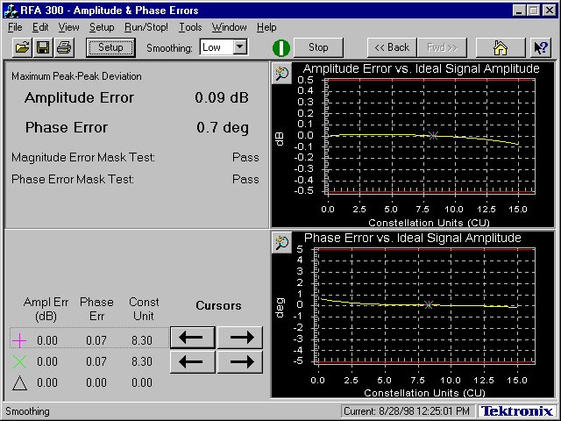The height and width of the screenshot is (421, 561).
Task: Click the green run indicator icon
Action: [281, 48]
